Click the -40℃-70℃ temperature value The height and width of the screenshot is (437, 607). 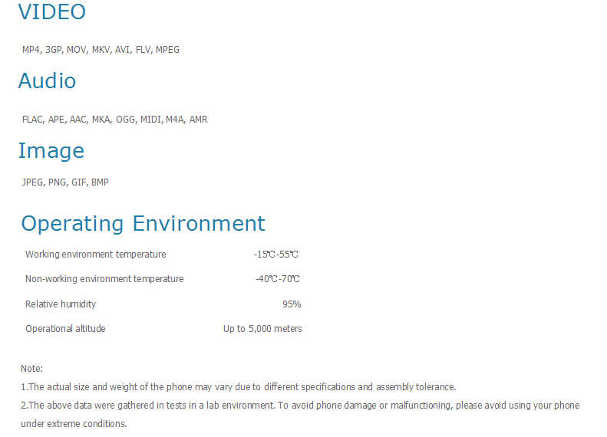click(278, 279)
